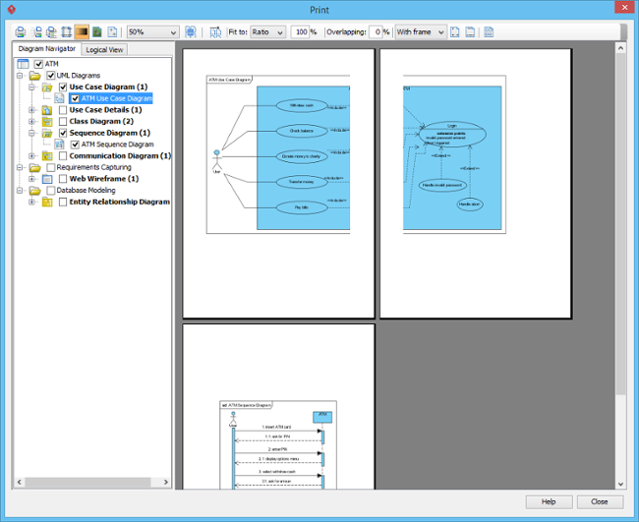This screenshot has height=522, width=639.
Task: Expand the Web Wireframe node
Action: point(31,179)
